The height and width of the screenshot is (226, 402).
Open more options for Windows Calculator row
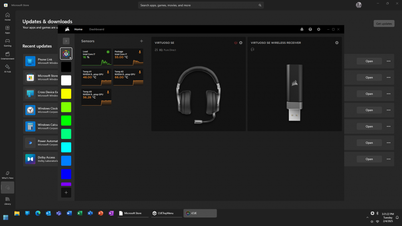coord(389,126)
